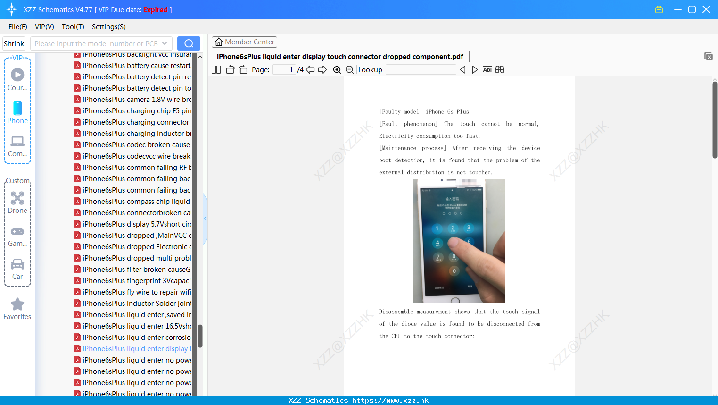Open iPhone6sPlus connectorbroken file
The image size is (718, 405).
[133, 213]
